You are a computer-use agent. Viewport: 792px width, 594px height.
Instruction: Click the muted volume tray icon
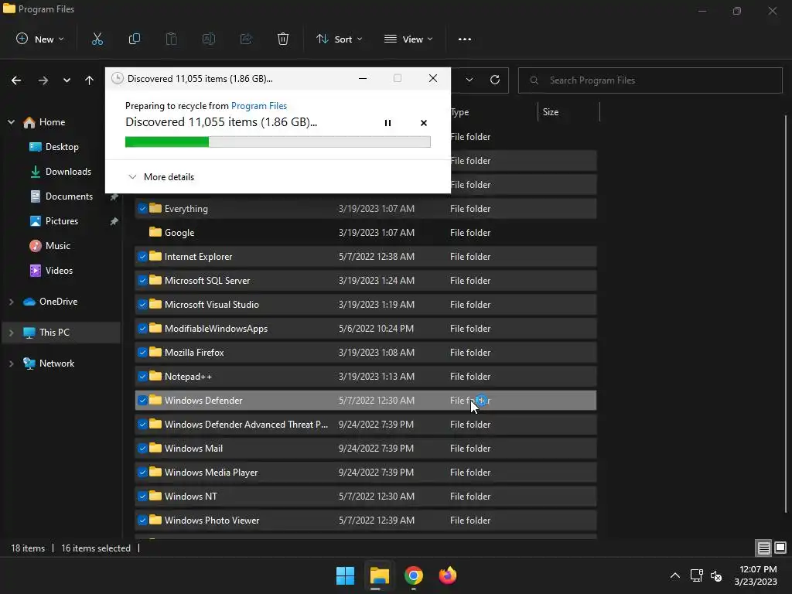715,575
